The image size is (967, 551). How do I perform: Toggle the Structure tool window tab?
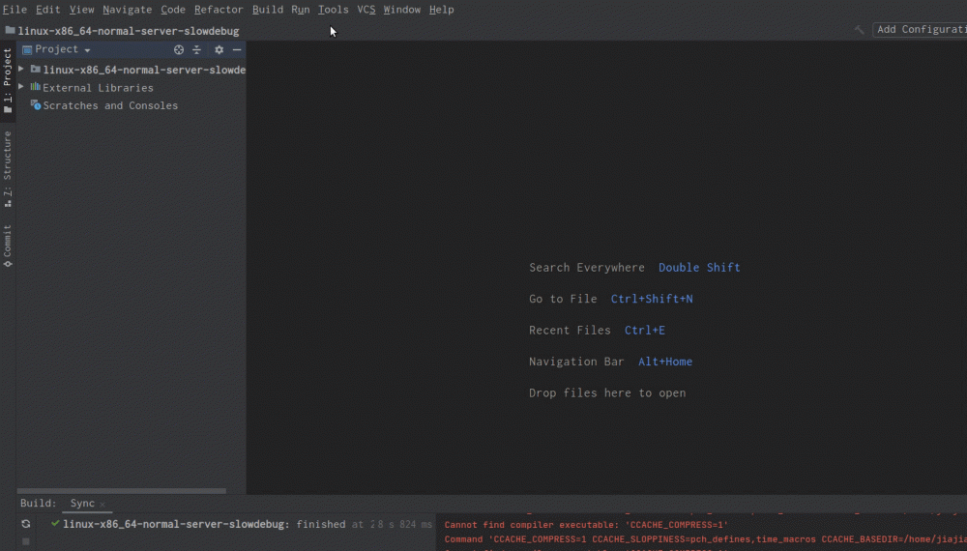point(8,169)
